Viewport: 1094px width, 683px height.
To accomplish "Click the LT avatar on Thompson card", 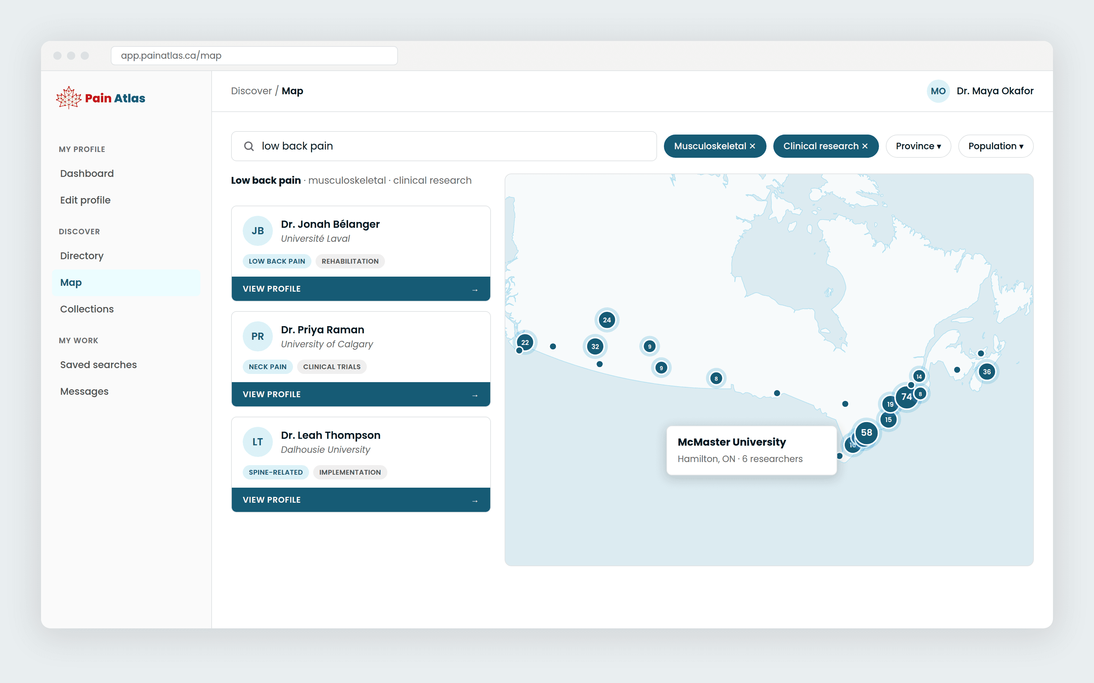I will (258, 442).
